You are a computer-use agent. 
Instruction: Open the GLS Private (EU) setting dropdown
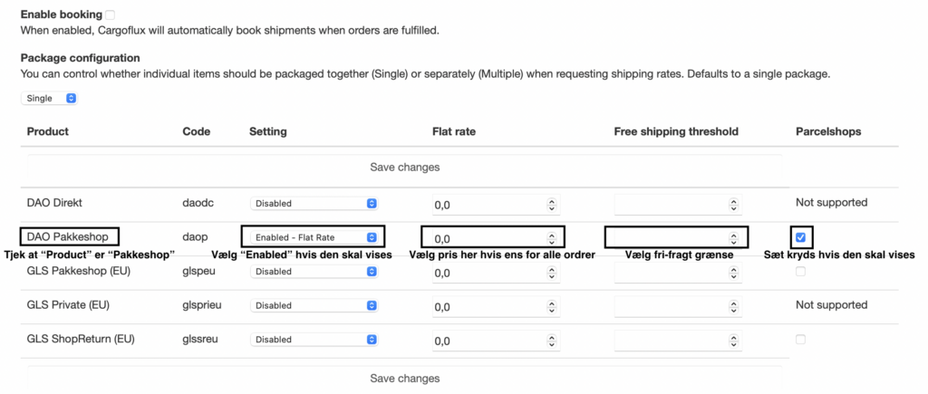pyautogui.click(x=314, y=306)
